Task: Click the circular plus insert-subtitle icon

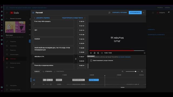Action: [x=33, y=63]
